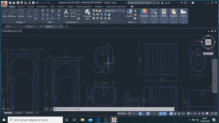Open the Proprietà panel dropdown
Viewport: 219px width, 123px height.
pos(144,23)
